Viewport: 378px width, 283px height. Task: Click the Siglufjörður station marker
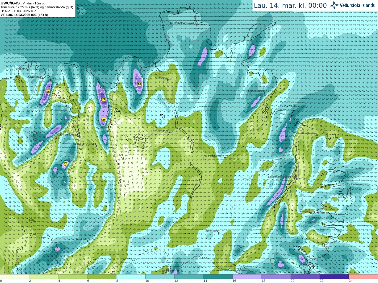click(28, 70)
